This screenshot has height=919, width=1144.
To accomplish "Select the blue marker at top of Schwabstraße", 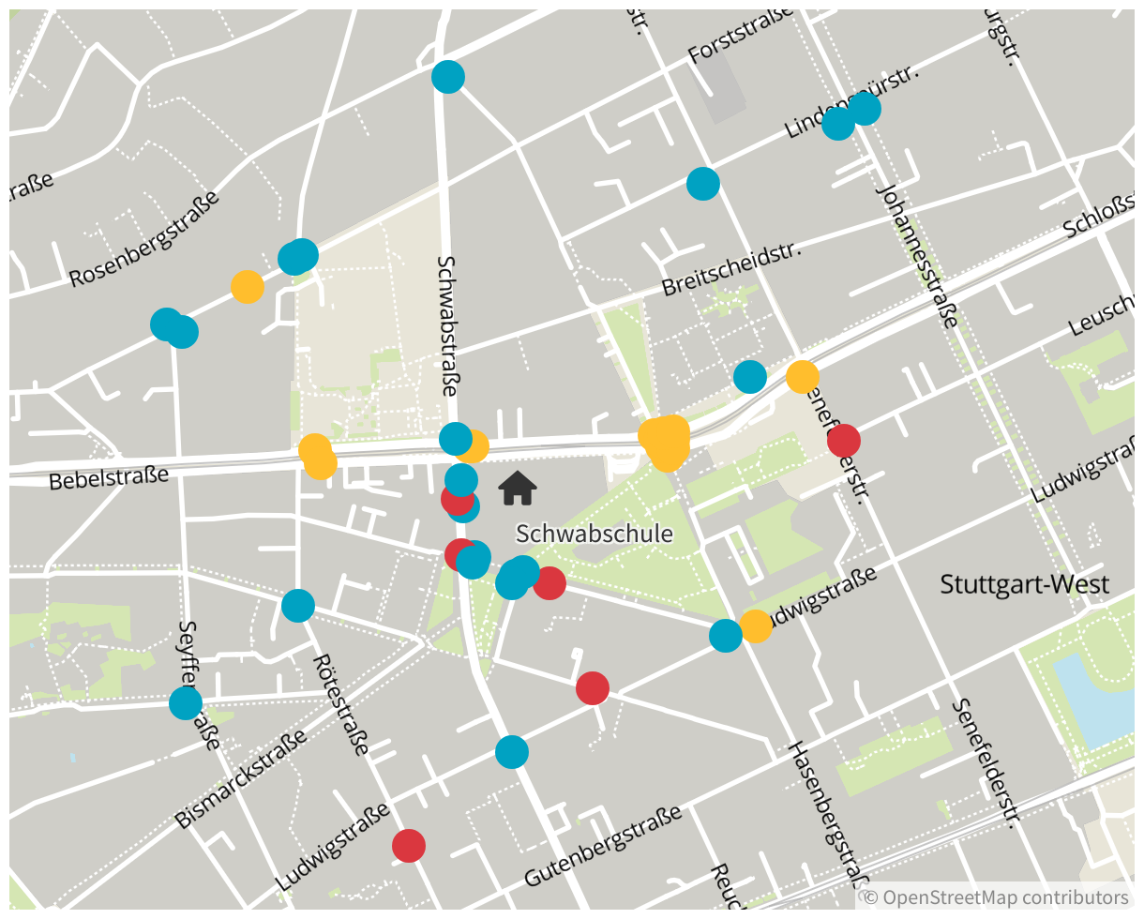I will click(448, 76).
